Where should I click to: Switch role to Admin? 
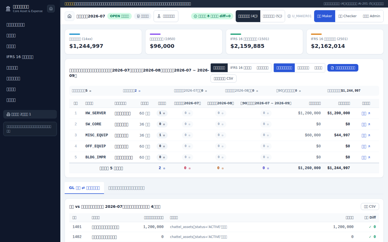(372, 16)
